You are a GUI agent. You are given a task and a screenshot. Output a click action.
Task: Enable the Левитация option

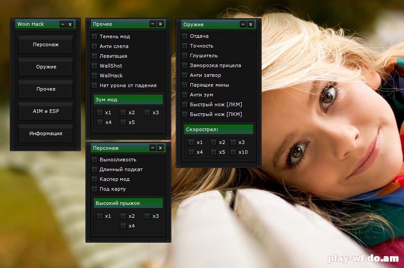click(95, 56)
